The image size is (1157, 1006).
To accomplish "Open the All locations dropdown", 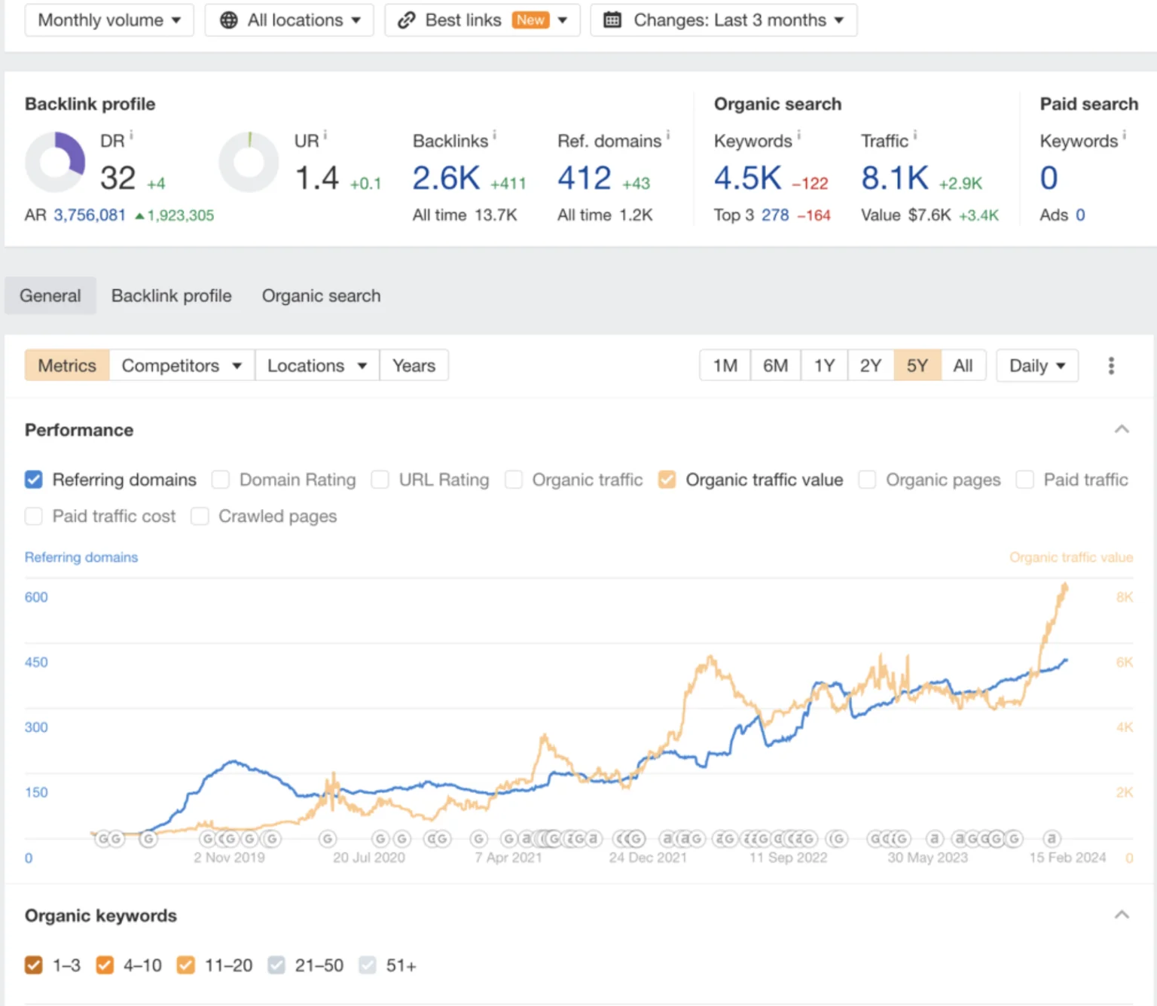I will point(289,20).
